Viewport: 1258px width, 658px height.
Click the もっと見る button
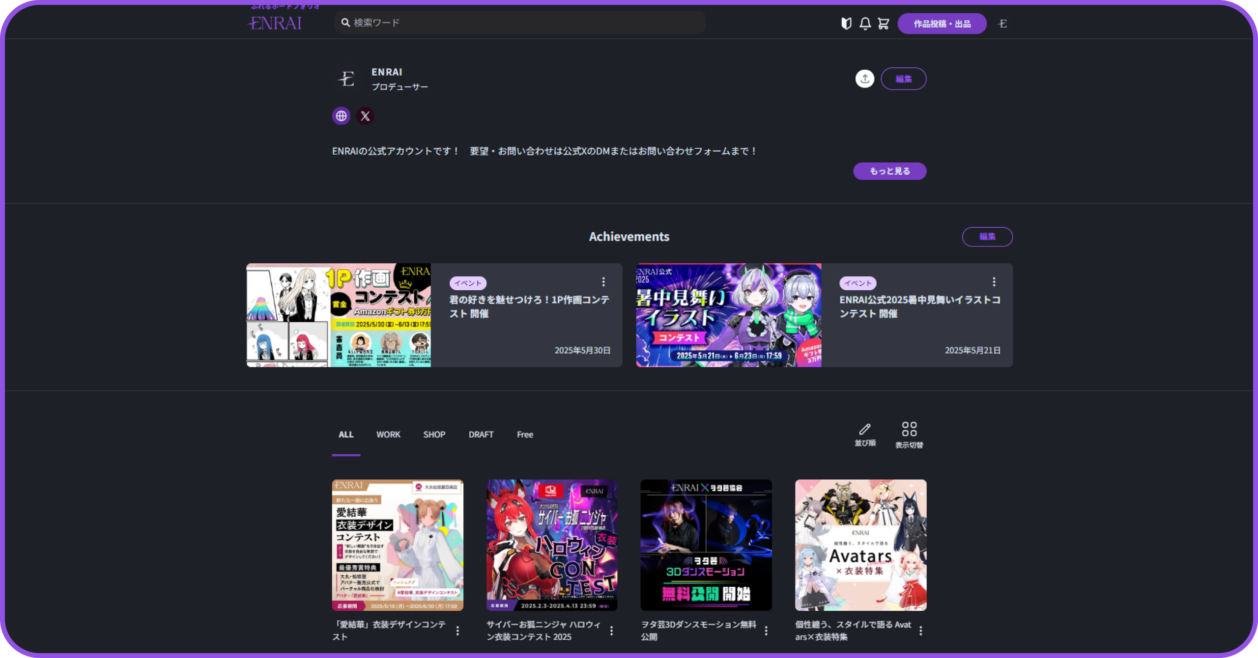pos(889,171)
